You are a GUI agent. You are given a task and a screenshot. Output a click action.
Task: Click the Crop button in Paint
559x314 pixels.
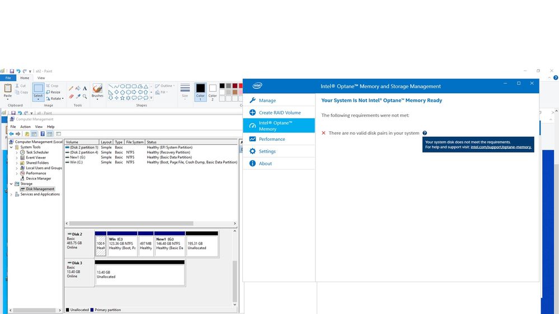[52, 86]
